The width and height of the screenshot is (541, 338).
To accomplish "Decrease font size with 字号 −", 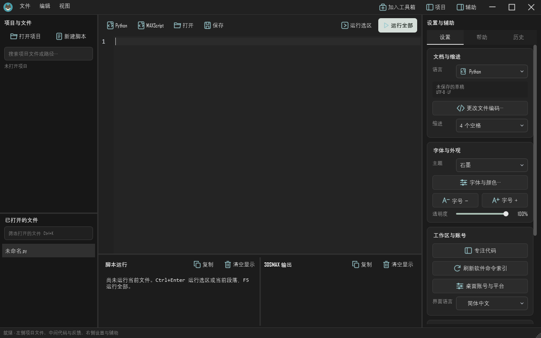I will 455,200.
